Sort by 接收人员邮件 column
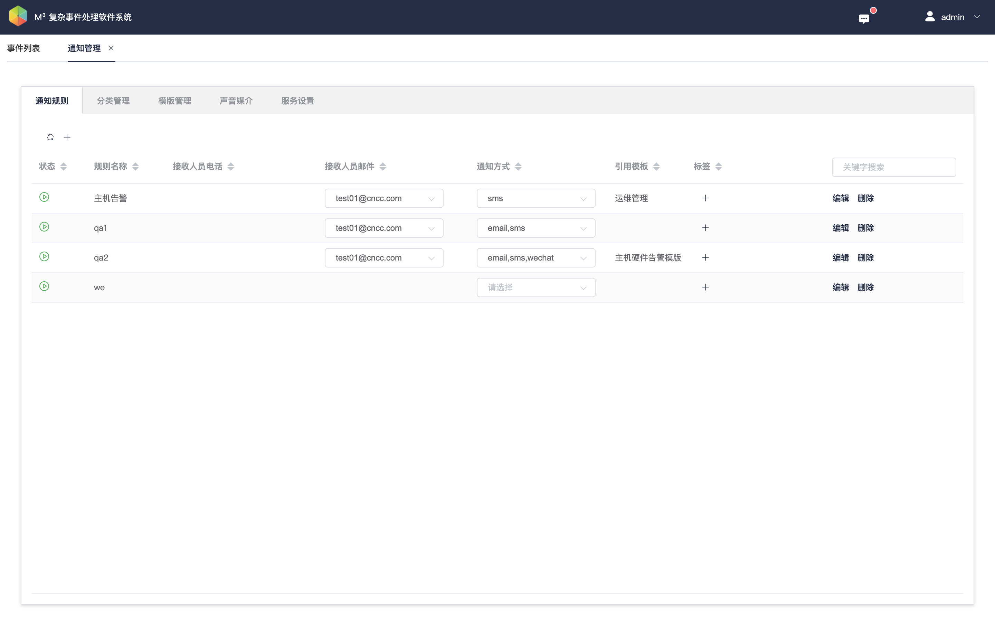The width and height of the screenshot is (995, 622). [x=383, y=167]
